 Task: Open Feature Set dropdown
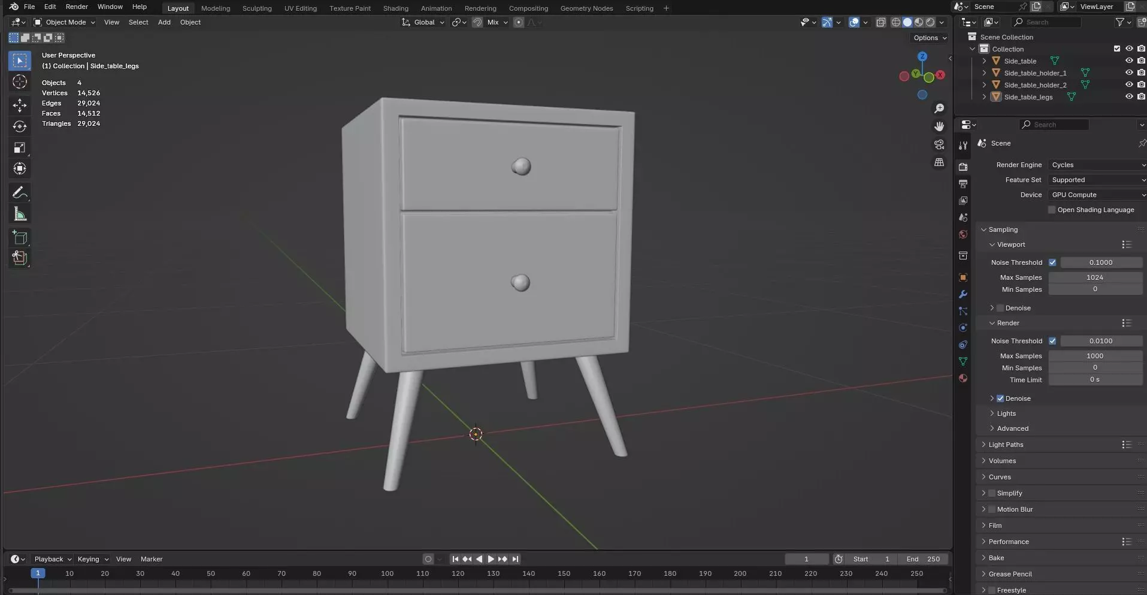click(x=1097, y=180)
